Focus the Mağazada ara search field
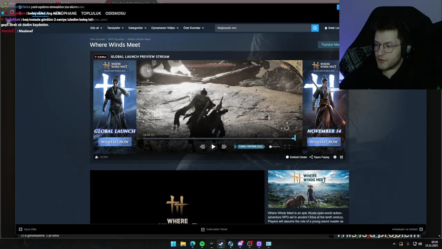This screenshot has width=442, height=249. (263, 28)
